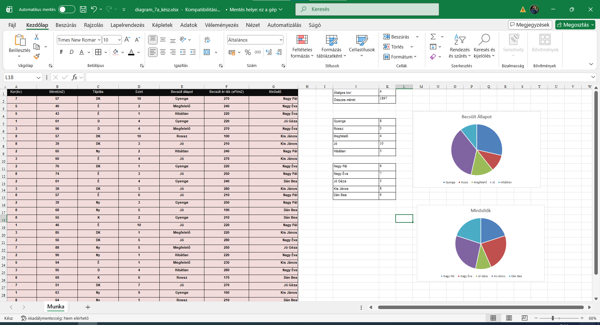Open the Beszúrás ribbon tab
This screenshot has height=325, width=600.
66,25
